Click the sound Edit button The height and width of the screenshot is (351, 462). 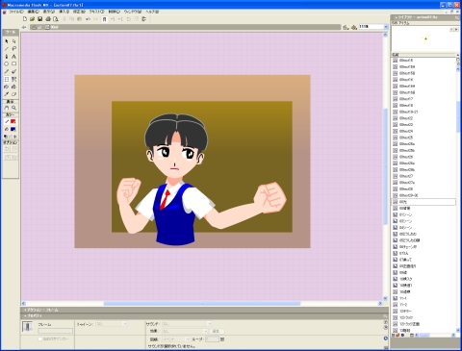(217, 331)
